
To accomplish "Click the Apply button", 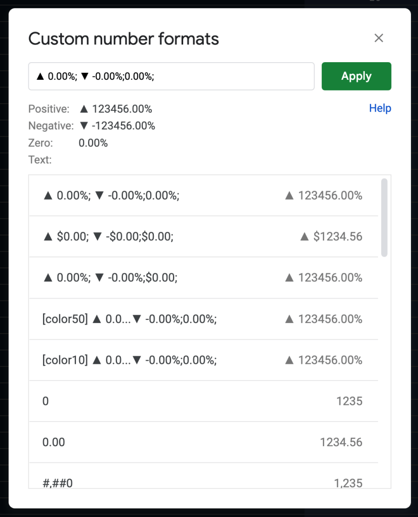I will tap(356, 76).
